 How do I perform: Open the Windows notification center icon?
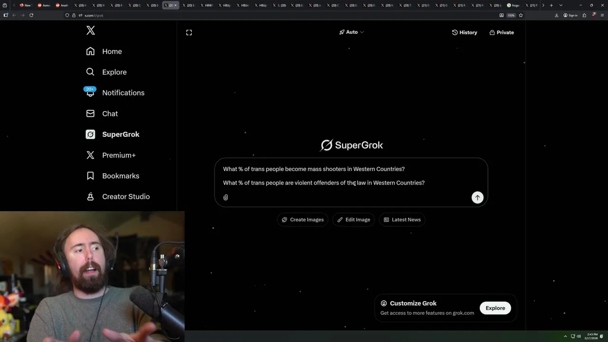pyautogui.click(x=602, y=336)
